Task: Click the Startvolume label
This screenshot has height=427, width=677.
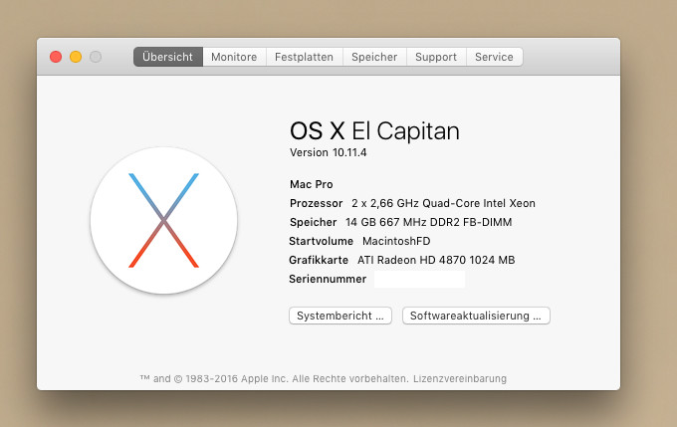Action: pyautogui.click(x=321, y=241)
